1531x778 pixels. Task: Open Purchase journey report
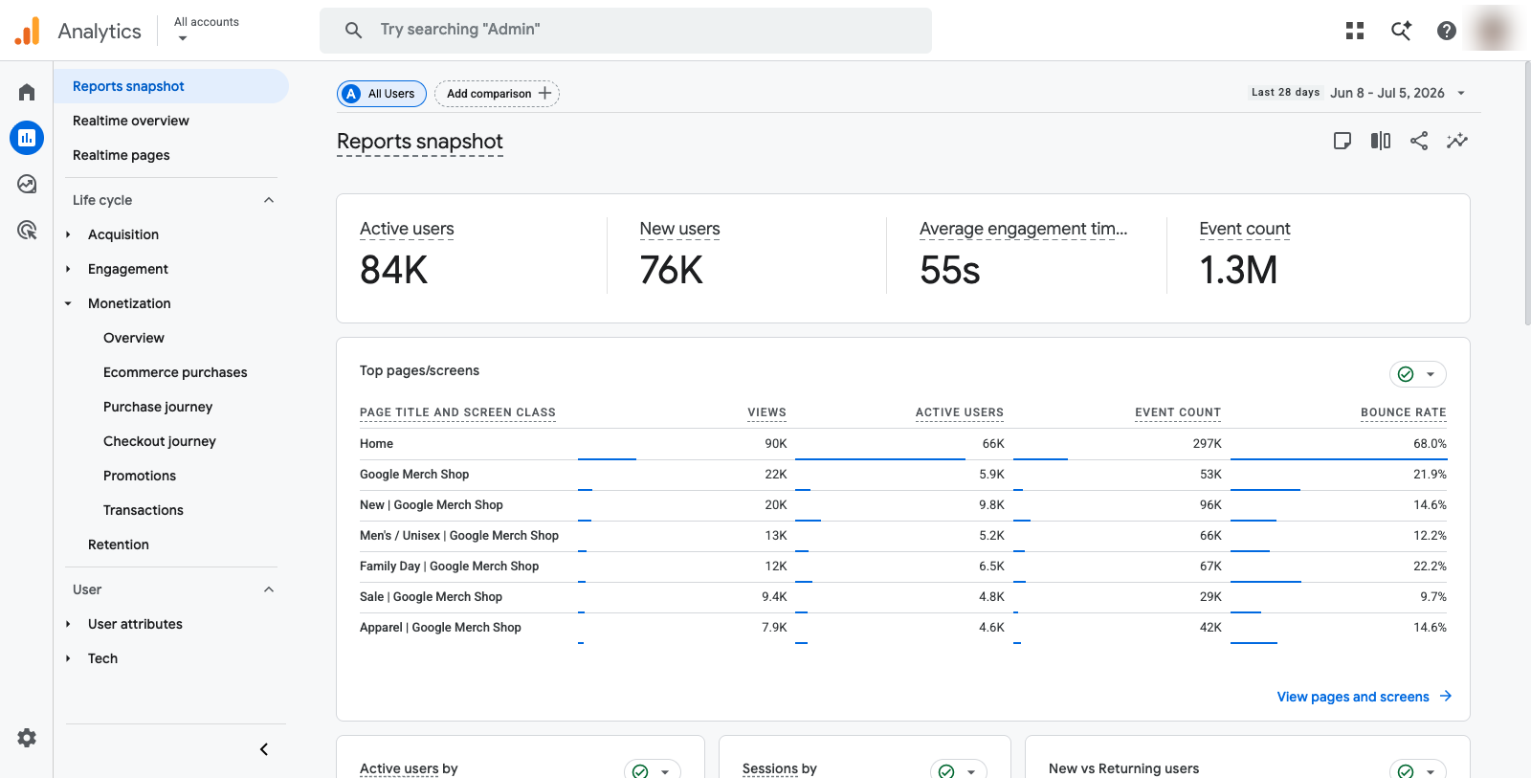(158, 407)
